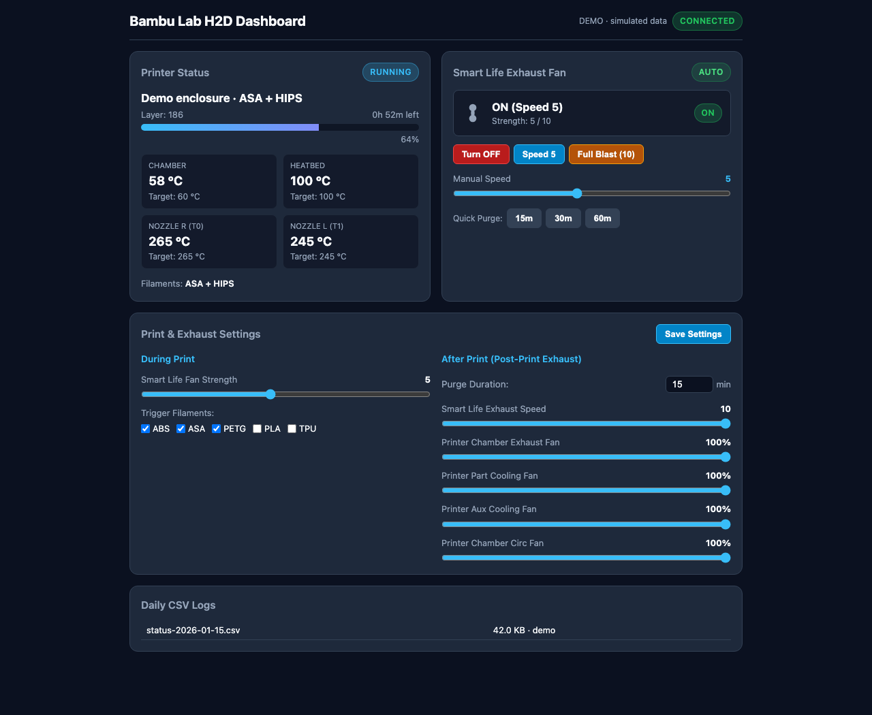Click the 'Bambu Lab H2D Dashboard' title
This screenshot has width=872, height=715.
(x=217, y=21)
